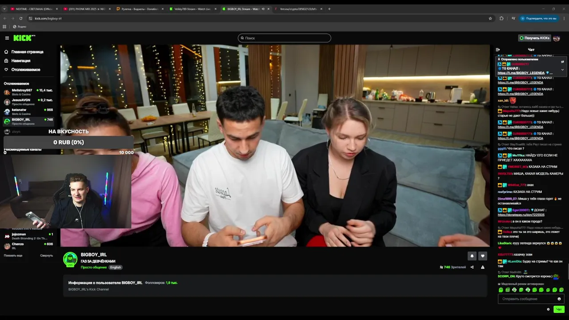The image size is (569, 320).
Task: Click the BIGBOY_IRL channel title
Action: pyautogui.click(x=93, y=255)
